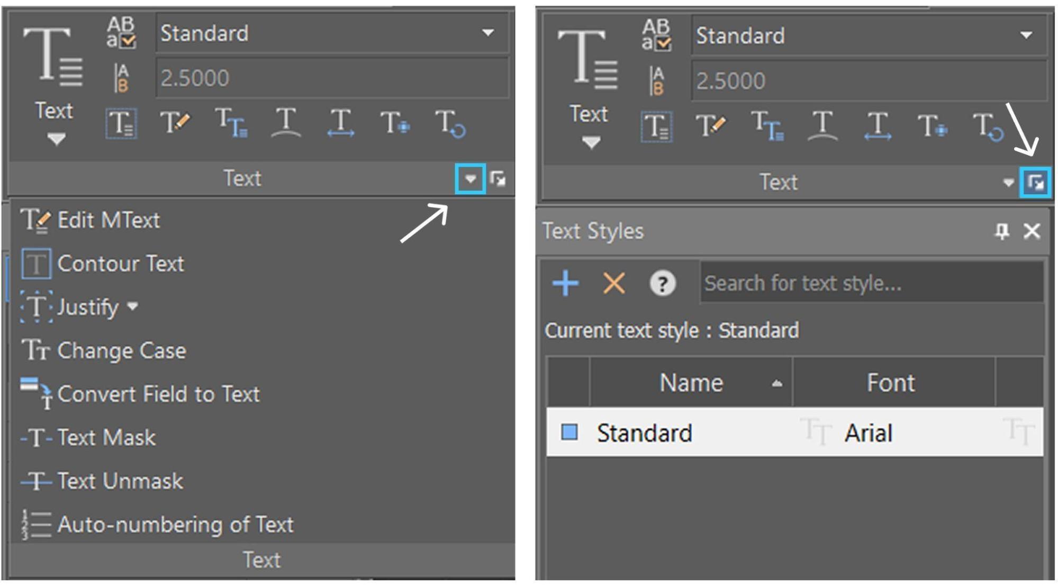Click Add new text style plus icon
The width and height of the screenshot is (1058, 586).
565,283
